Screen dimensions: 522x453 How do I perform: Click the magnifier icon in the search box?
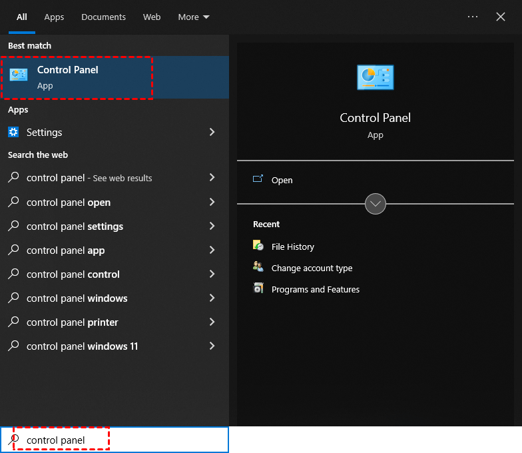(13, 440)
